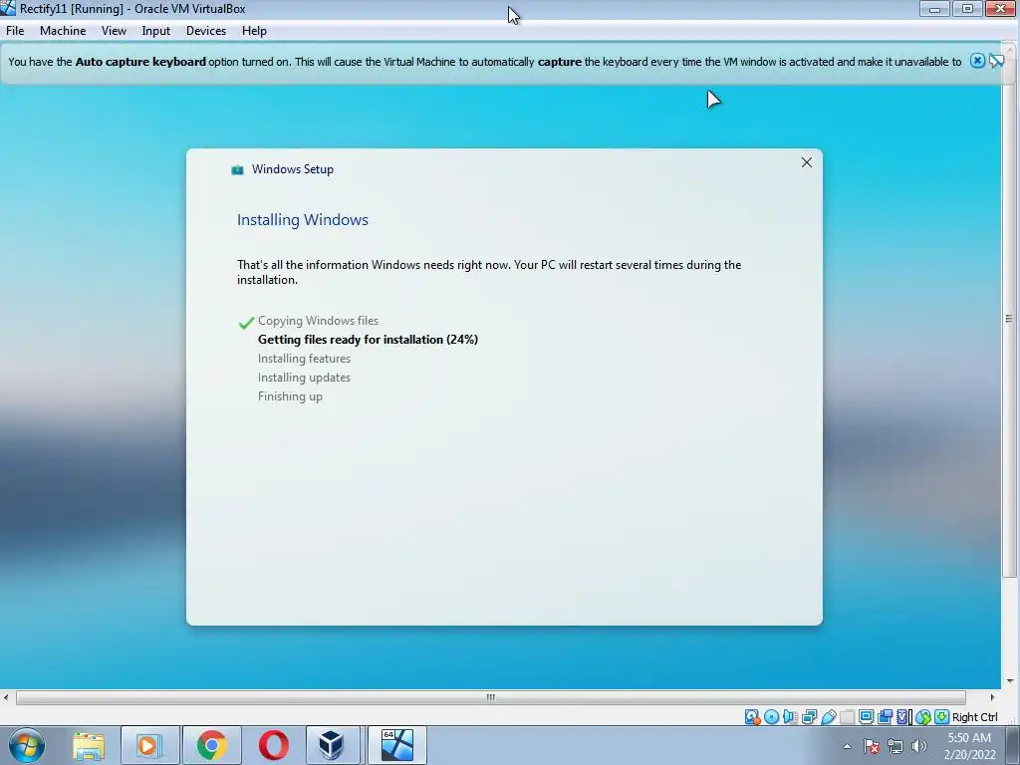Click the hard disk activity indicator

click(753, 717)
